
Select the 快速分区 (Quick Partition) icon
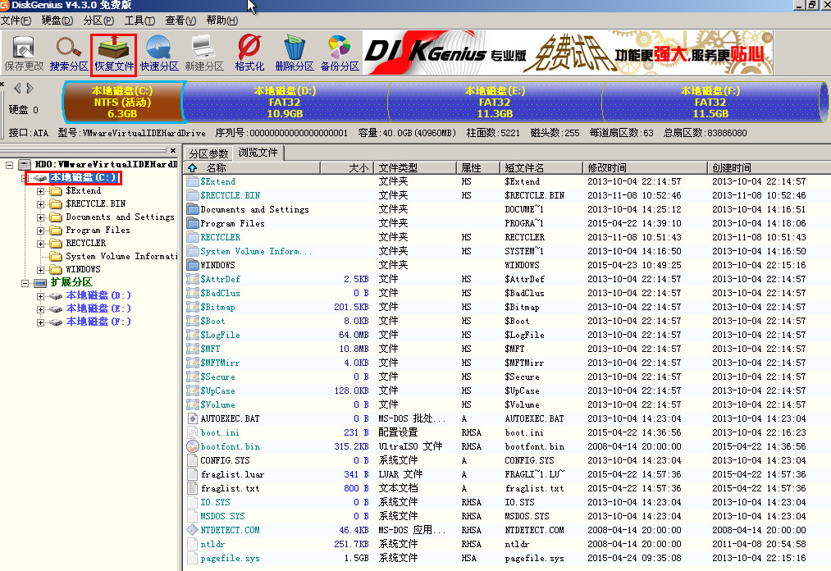coord(159,53)
